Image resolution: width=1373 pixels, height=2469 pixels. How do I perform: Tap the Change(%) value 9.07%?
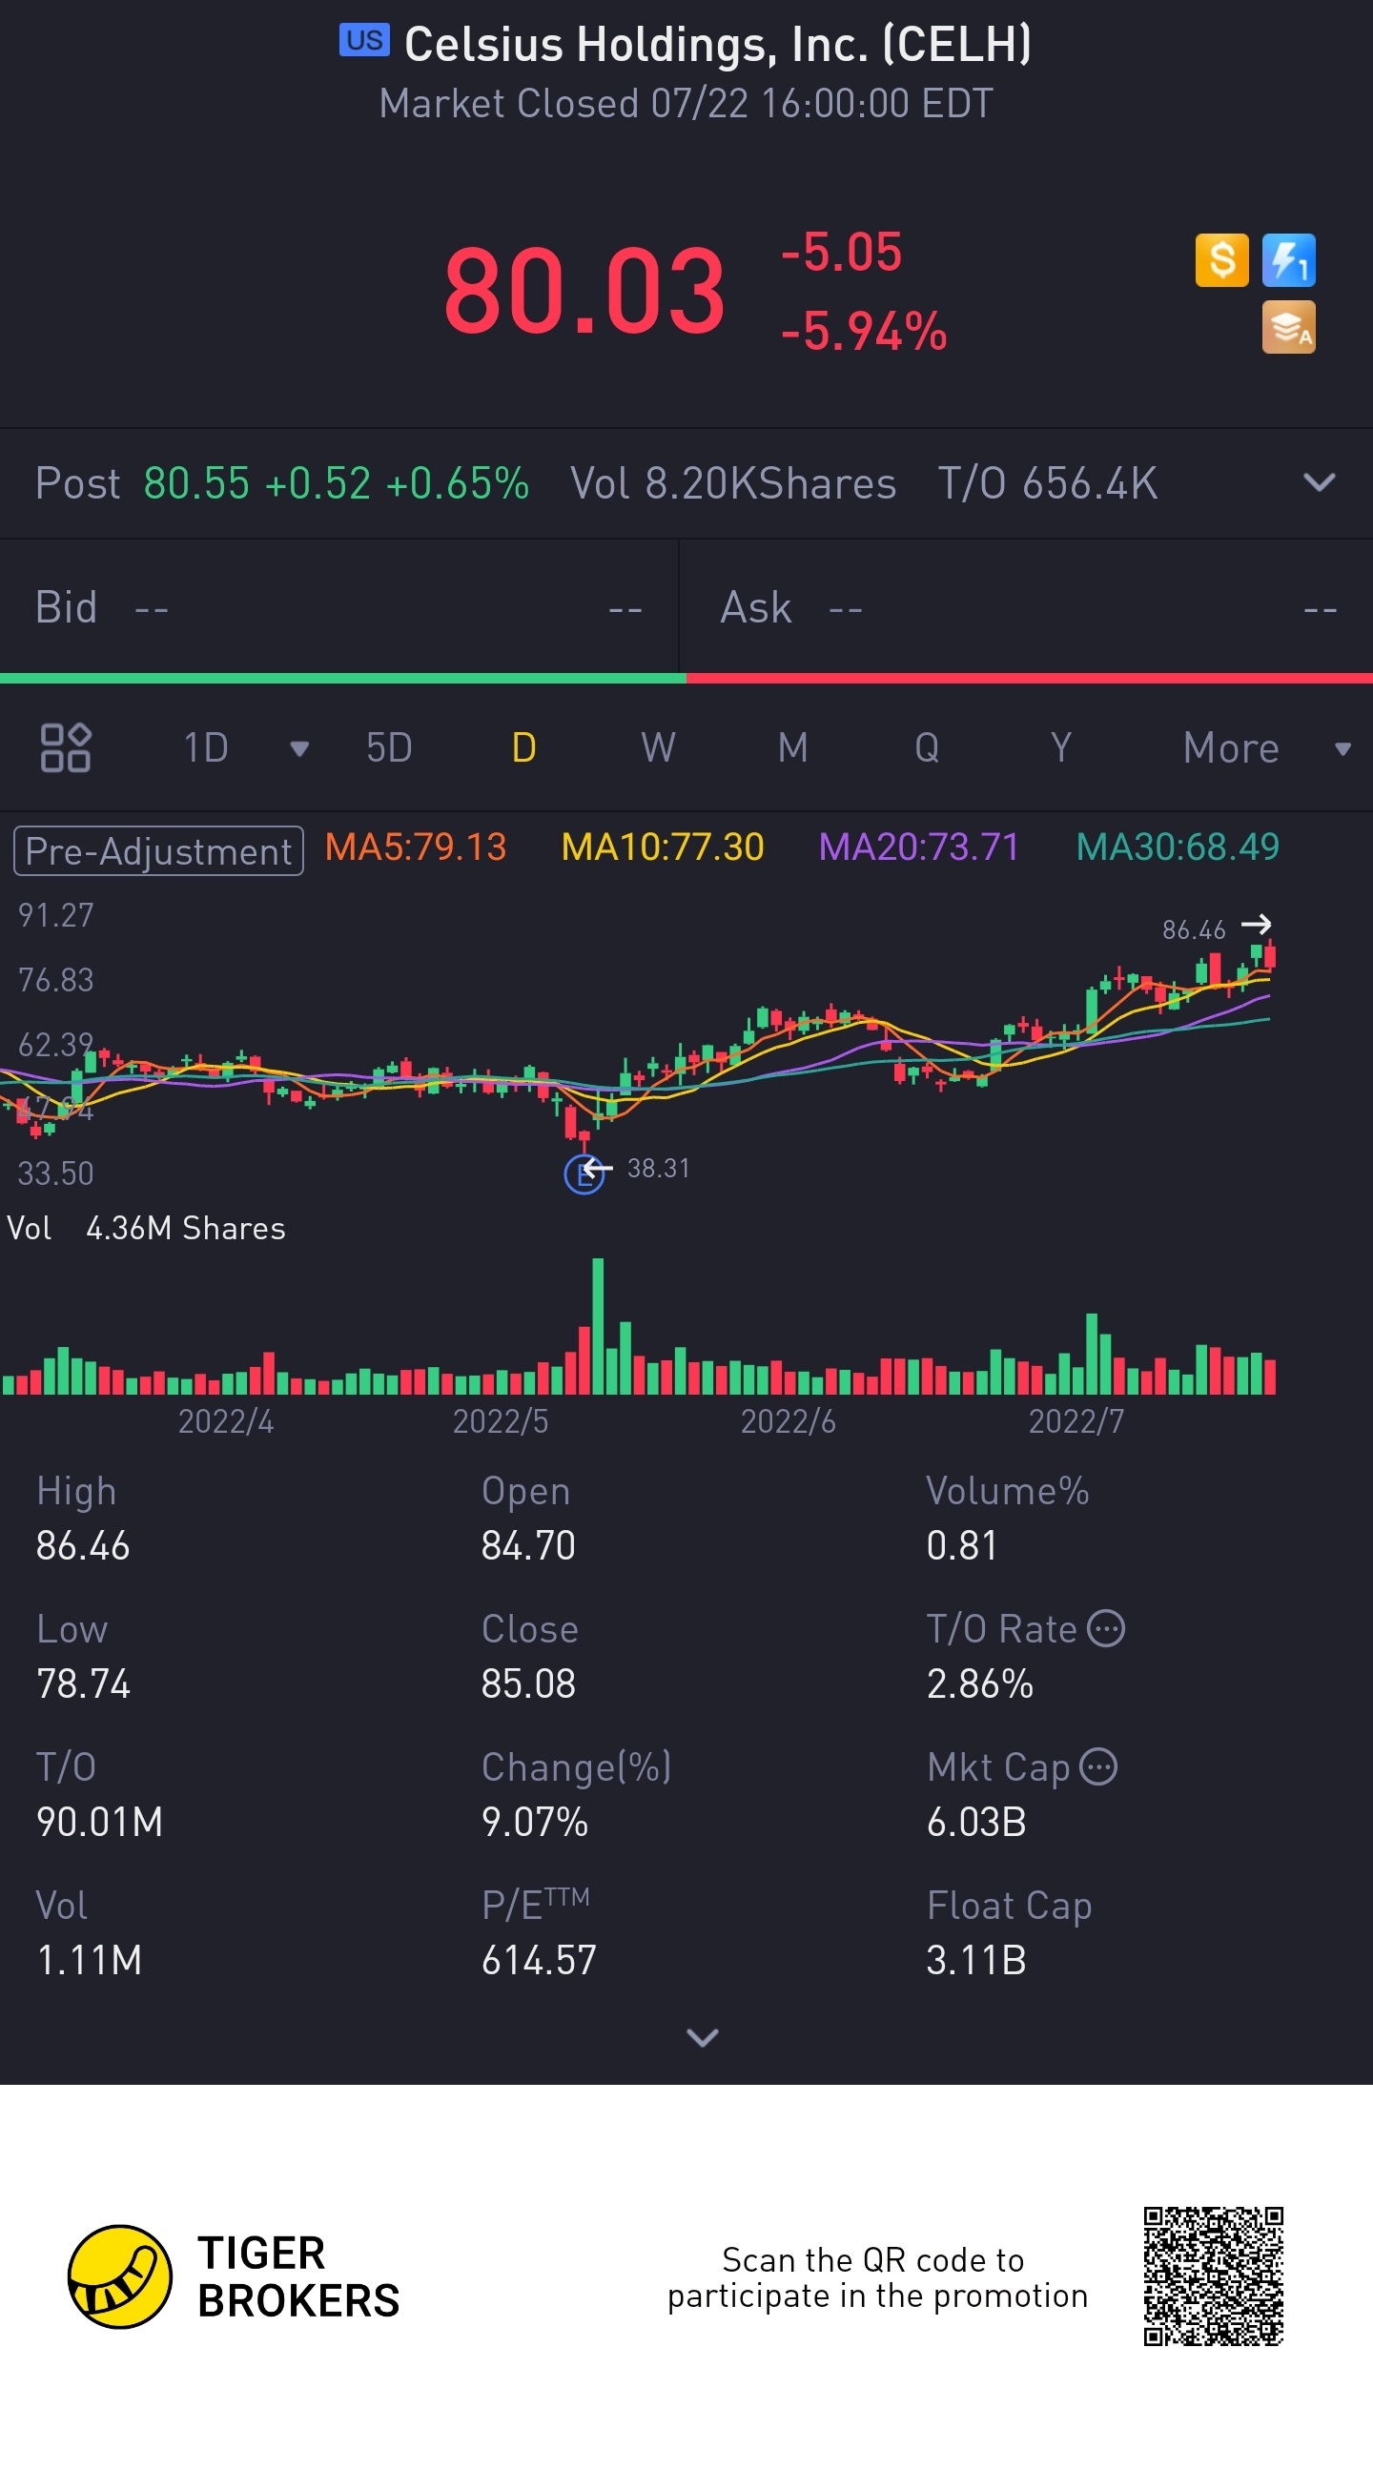[535, 1822]
